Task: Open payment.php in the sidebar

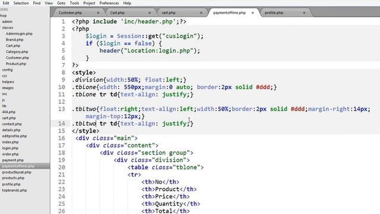Action: [13, 160]
